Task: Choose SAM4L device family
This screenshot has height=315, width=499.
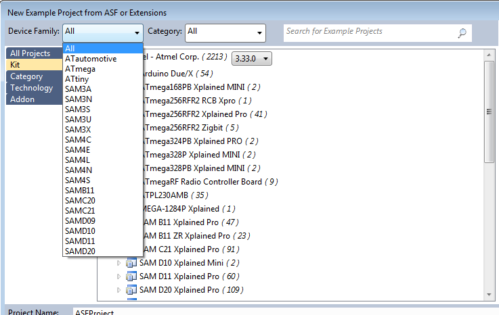Action: click(103, 160)
